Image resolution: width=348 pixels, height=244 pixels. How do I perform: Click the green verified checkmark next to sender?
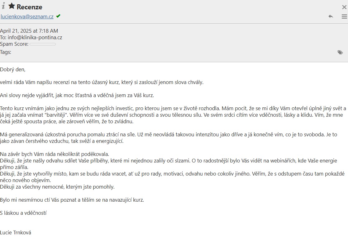58,16
